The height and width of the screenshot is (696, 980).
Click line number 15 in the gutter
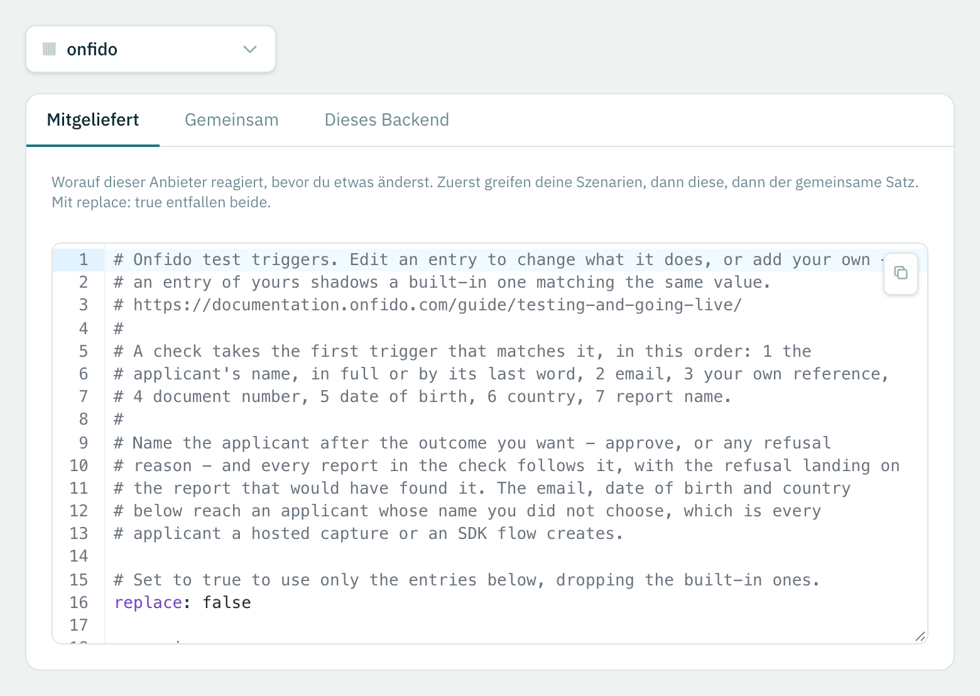[x=79, y=580]
